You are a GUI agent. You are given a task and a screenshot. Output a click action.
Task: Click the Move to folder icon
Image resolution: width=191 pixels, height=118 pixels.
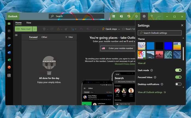point(72,29)
